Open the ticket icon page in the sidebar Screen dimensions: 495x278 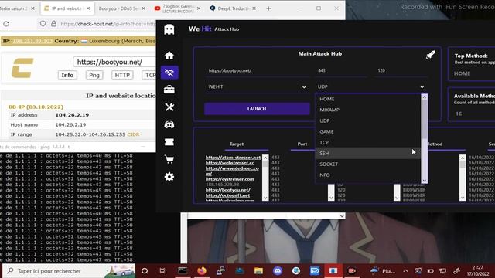(169, 142)
